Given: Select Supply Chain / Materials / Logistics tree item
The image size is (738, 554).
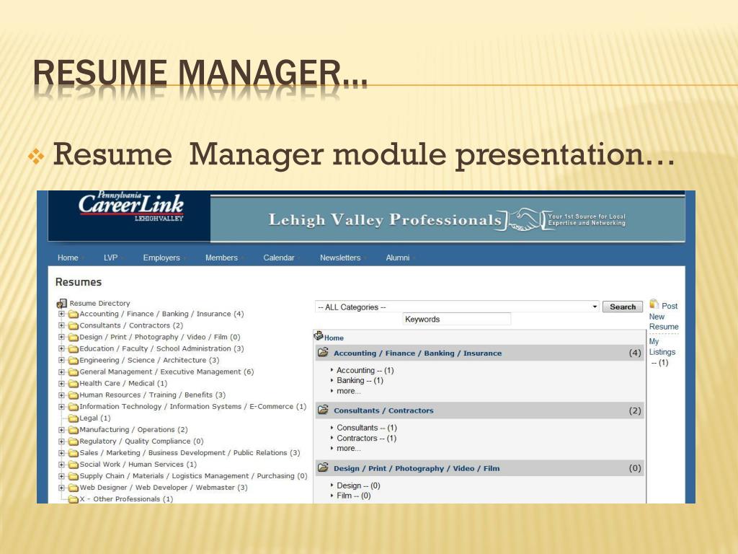Looking at the screenshot, I should [x=193, y=476].
